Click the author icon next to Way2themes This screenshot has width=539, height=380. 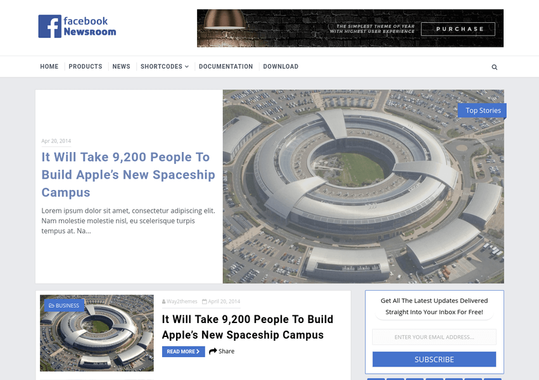pos(163,301)
